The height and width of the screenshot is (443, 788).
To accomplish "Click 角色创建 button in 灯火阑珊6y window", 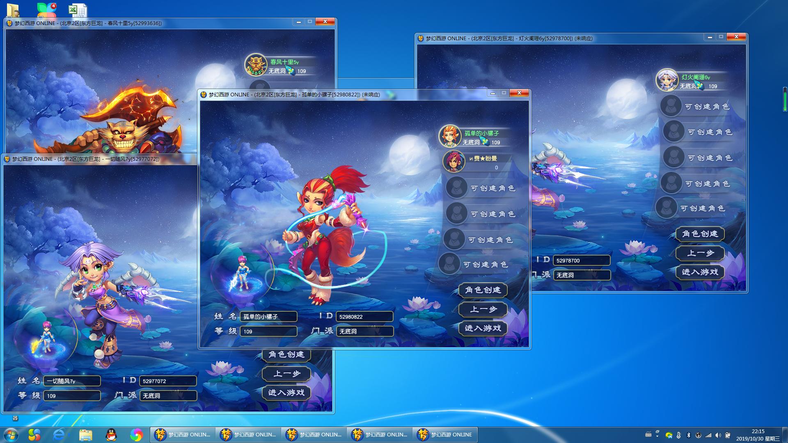I will 700,234.
